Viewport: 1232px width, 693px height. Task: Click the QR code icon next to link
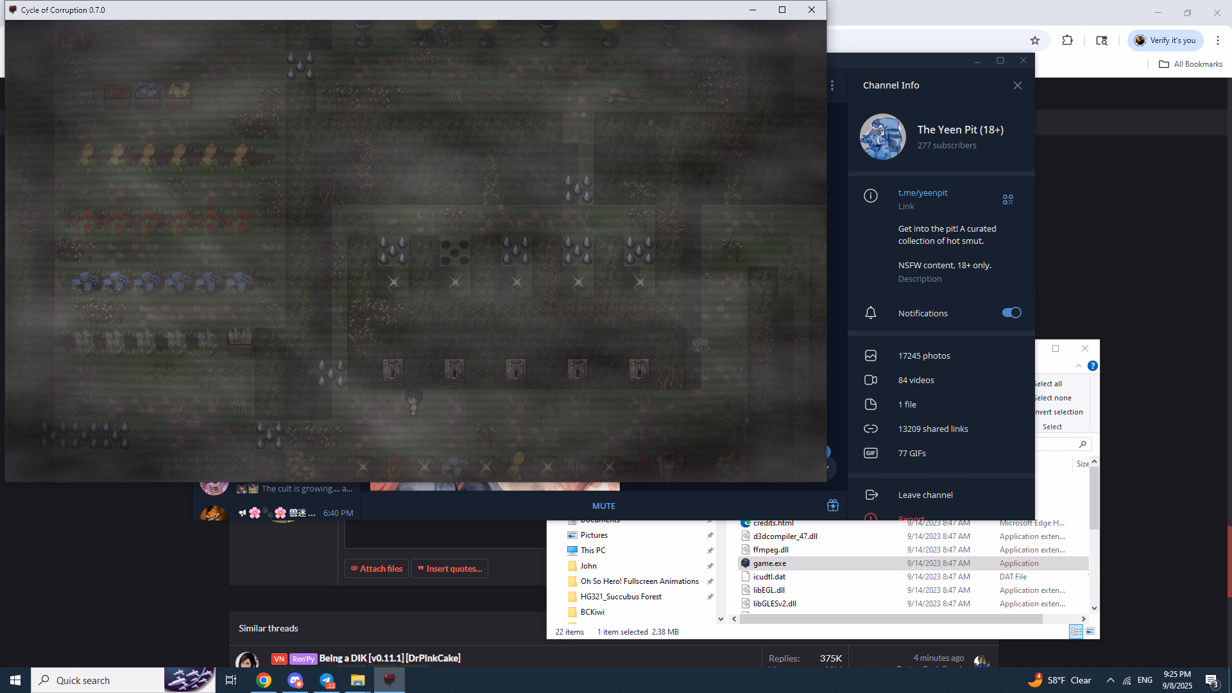pos(1007,200)
